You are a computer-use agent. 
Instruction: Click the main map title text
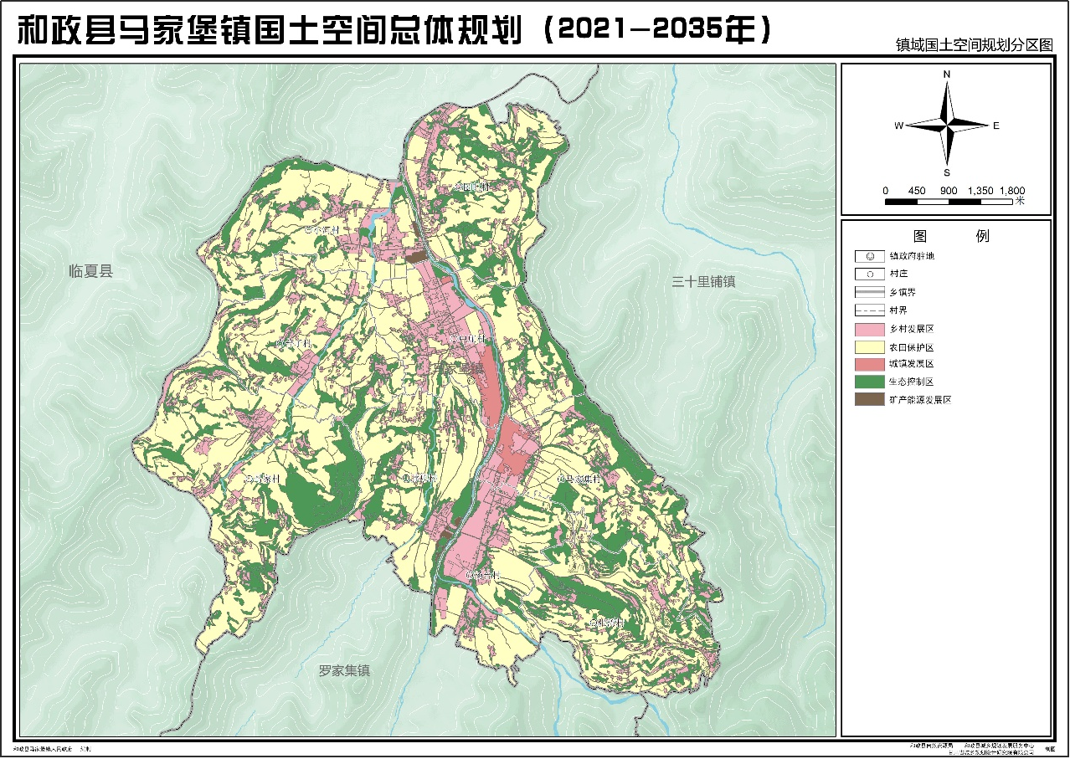click(x=394, y=29)
